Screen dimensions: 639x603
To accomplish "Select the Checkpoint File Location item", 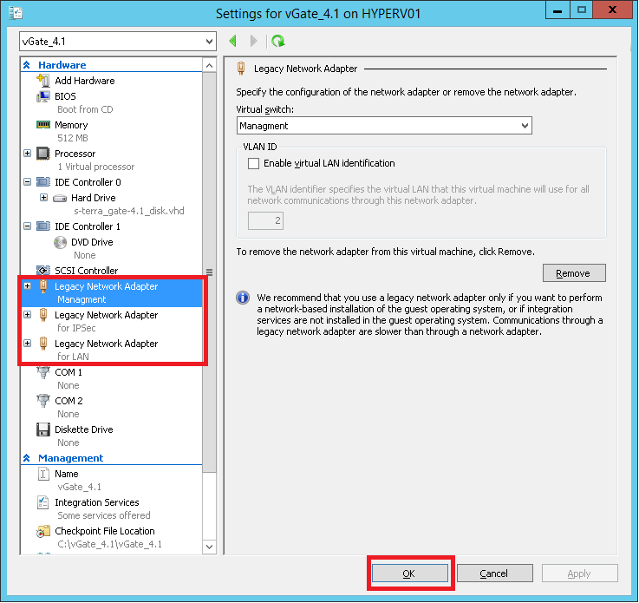I will pyautogui.click(x=105, y=531).
